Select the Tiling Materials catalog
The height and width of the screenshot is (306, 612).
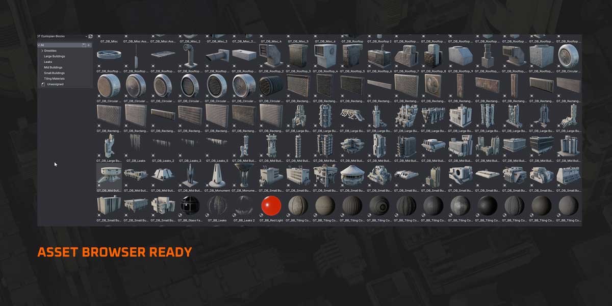54,78
